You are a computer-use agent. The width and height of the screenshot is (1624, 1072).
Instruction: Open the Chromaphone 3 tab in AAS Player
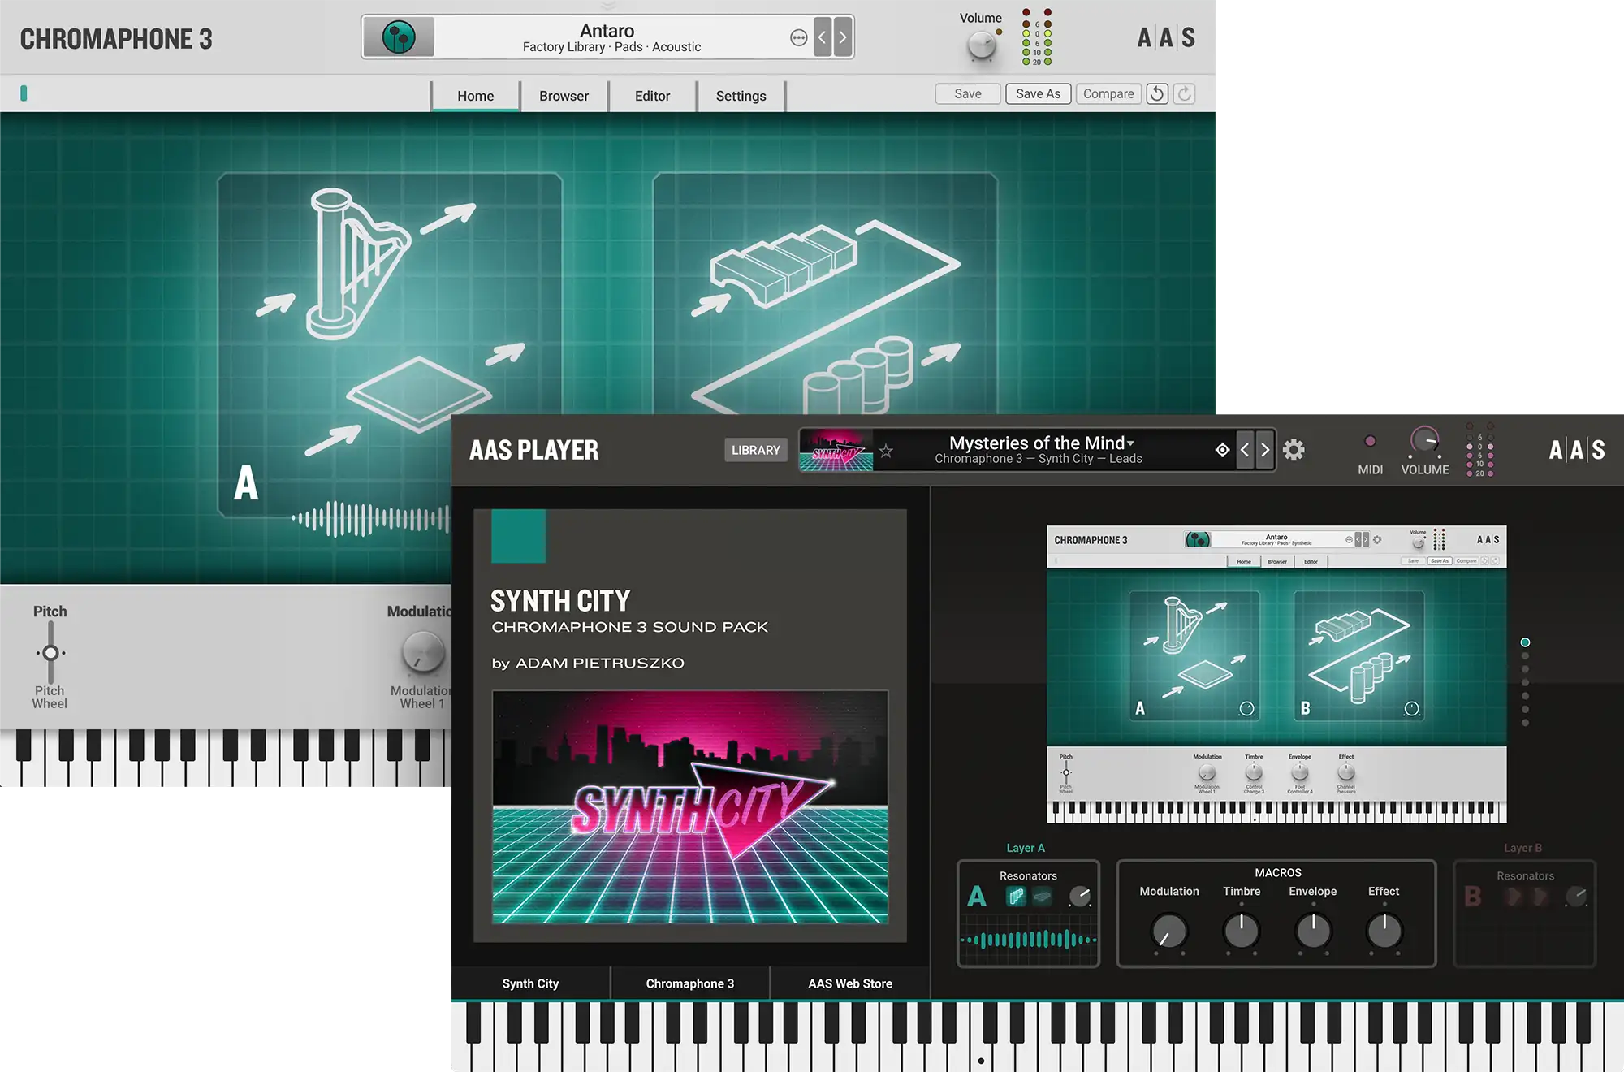tap(690, 983)
